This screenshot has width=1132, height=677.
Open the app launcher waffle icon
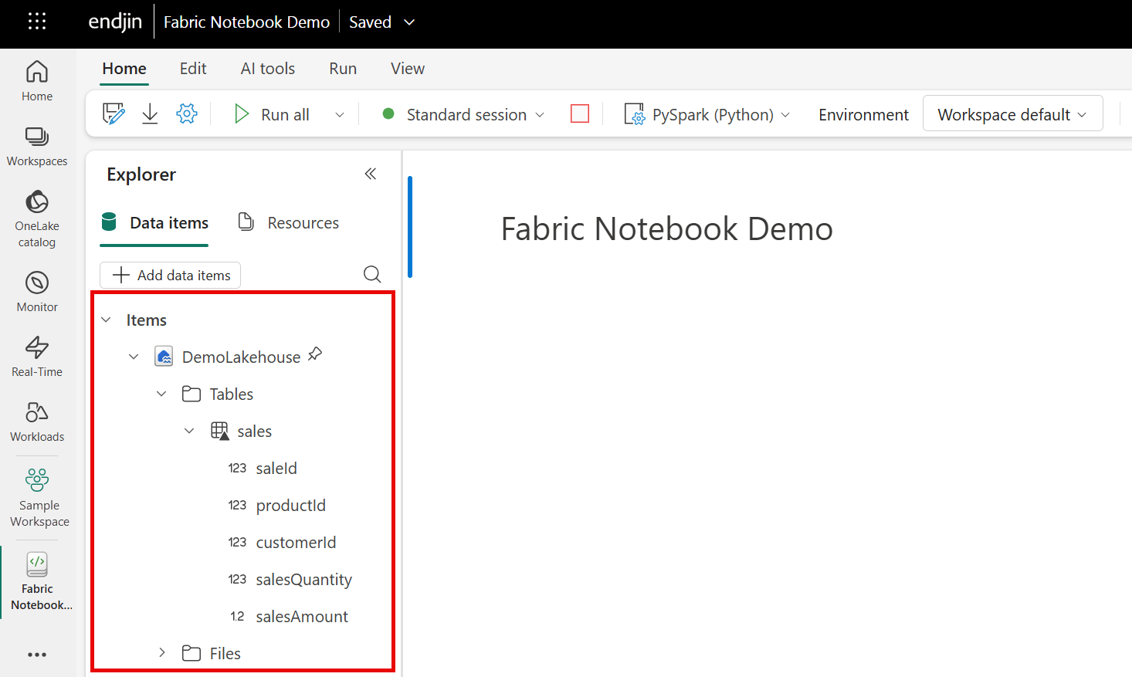point(37,22)
